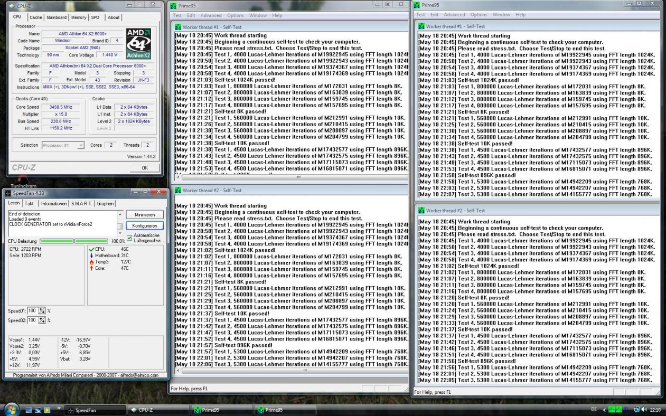Click the SpeedFan log scrollbar up arrow
Image resolution: width=666 pixels, height=416 pixels.
coord(119,214)
